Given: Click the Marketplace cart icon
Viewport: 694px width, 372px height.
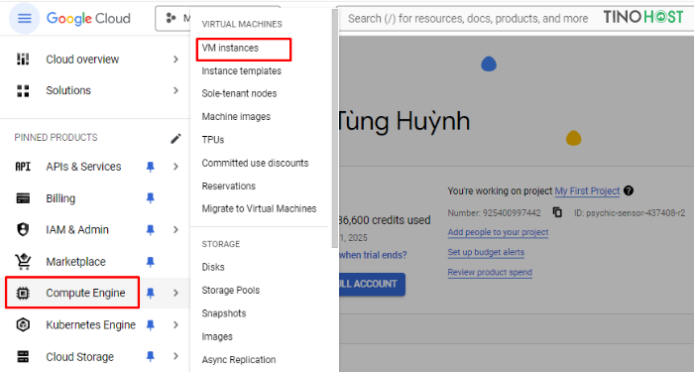Looking at the screenshot, I should 23,261.
